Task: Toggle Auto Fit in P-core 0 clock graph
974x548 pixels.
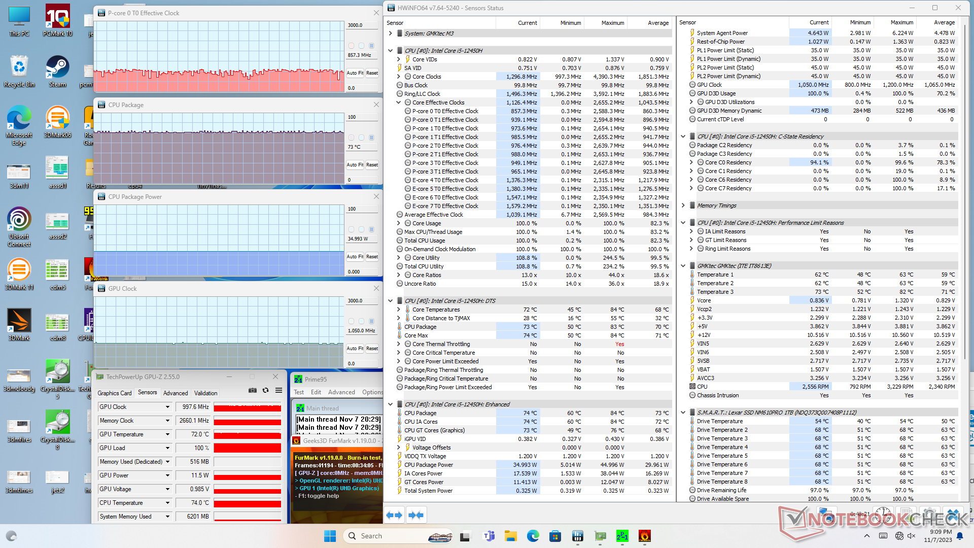Action: tap(355, 73)
